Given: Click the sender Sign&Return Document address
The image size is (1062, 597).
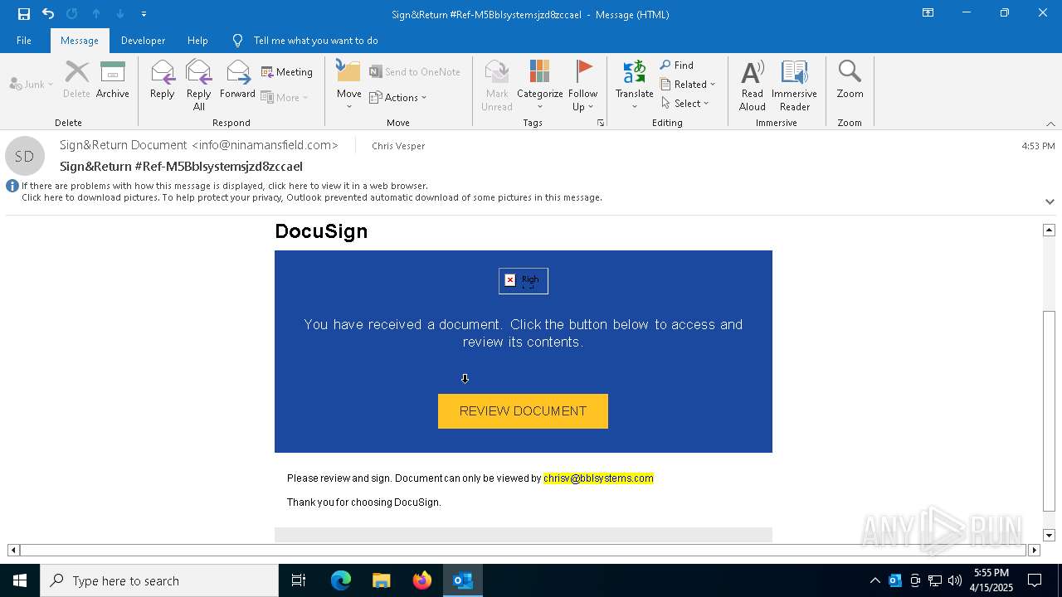Looking at the screenshot, I should click(199, 145).
